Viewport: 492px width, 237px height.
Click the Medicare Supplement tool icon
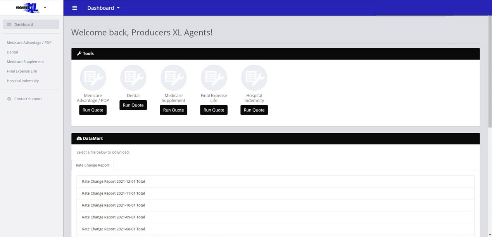click(x=173, y=78)
